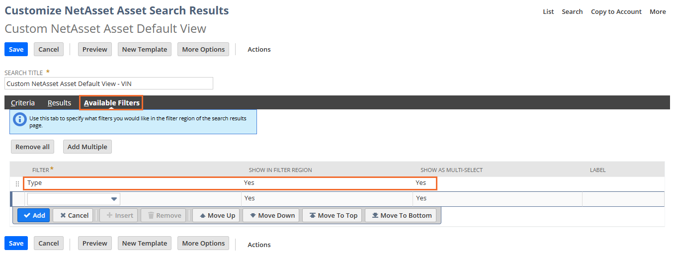Viewport: 674px width, 257px height.
Task: Switch to the Criteria tab
Action: point(23,103)
